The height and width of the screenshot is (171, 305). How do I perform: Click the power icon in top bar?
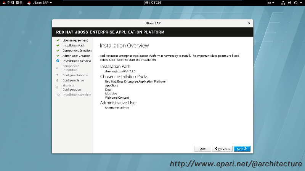click(x=296, y=3)
